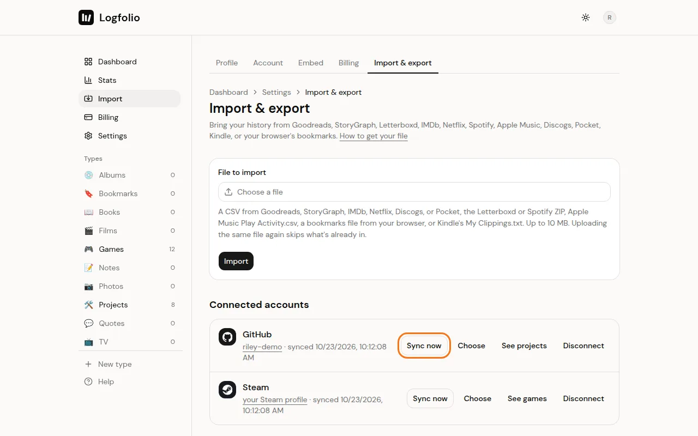Image resolution: width=698 pixels, height=436 pixels.
Task: Click the Steam logo icon
Action: click(x=227, y=390)
